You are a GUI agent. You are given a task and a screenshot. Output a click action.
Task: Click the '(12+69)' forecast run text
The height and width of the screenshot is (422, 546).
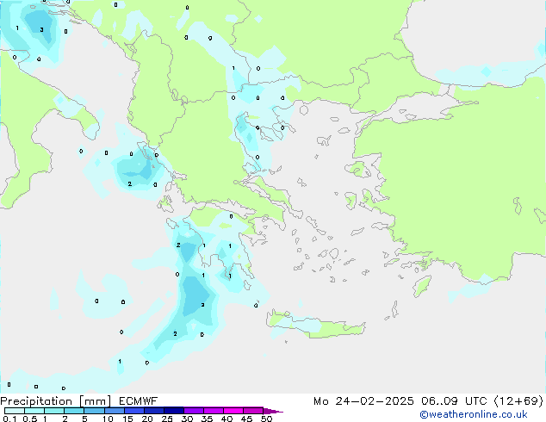tap(518, 401)
